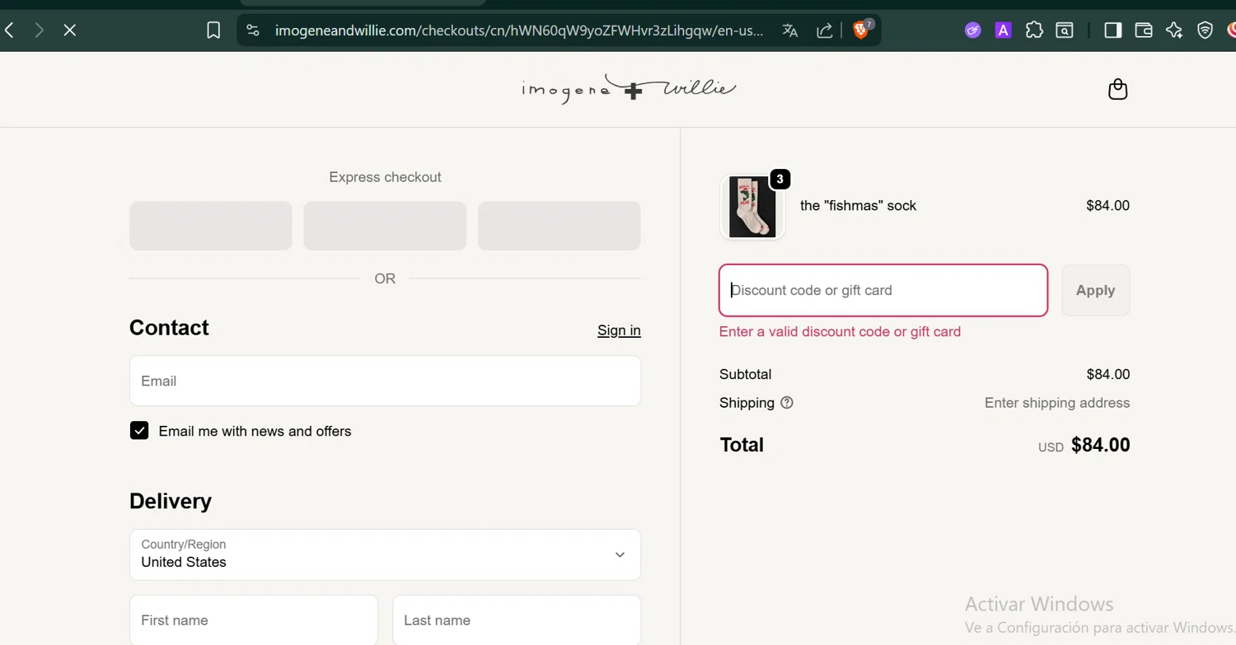Choose the middle express checkout button

click(x=385, y=226)
